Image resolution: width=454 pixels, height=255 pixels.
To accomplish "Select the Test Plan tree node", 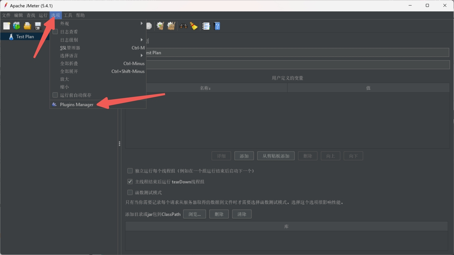I will (x=25, y=36).
